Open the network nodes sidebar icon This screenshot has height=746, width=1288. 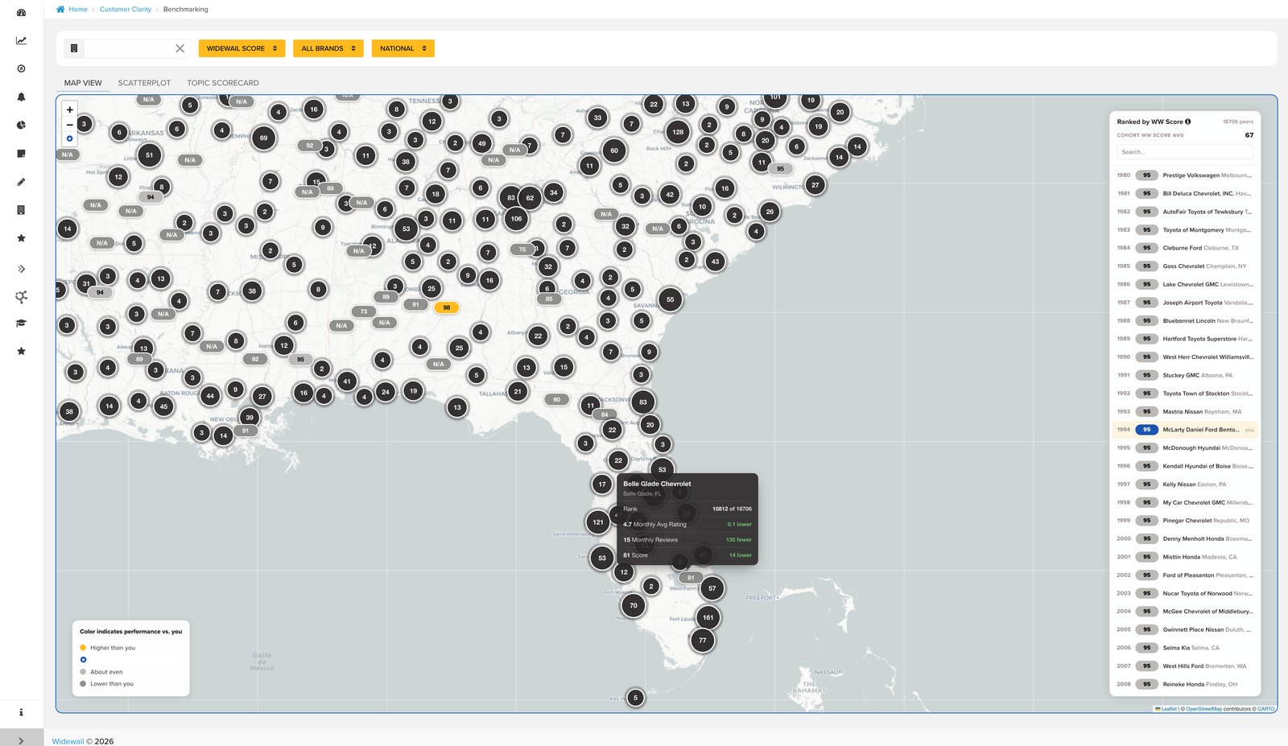pos(21,297)
